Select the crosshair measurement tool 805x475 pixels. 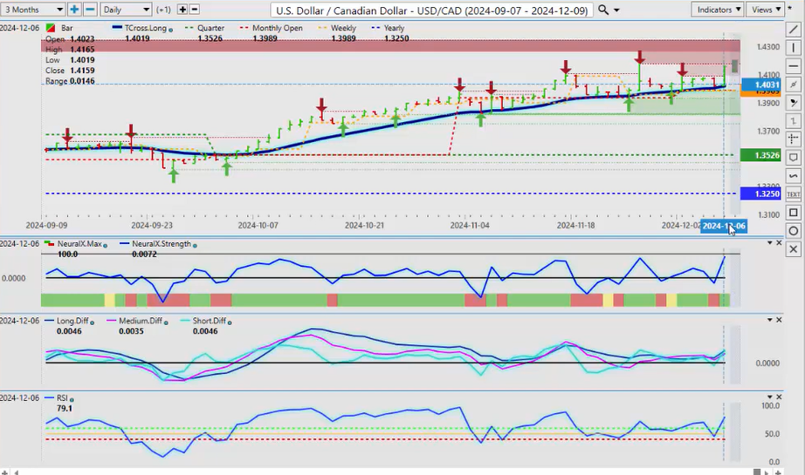tap(793, 139)
